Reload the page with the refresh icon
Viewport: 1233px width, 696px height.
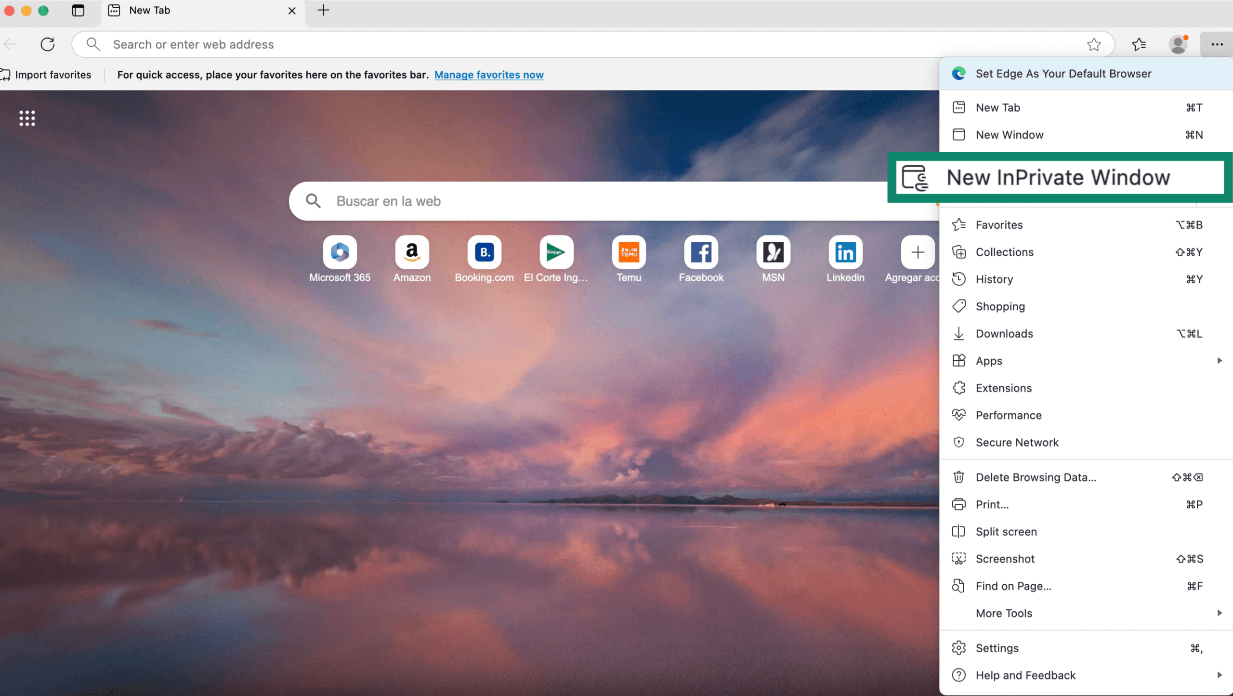pyautogui.click(x=48, y=44)
